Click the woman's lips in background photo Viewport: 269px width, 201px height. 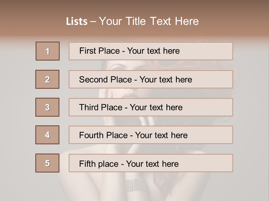coord(131,94)
